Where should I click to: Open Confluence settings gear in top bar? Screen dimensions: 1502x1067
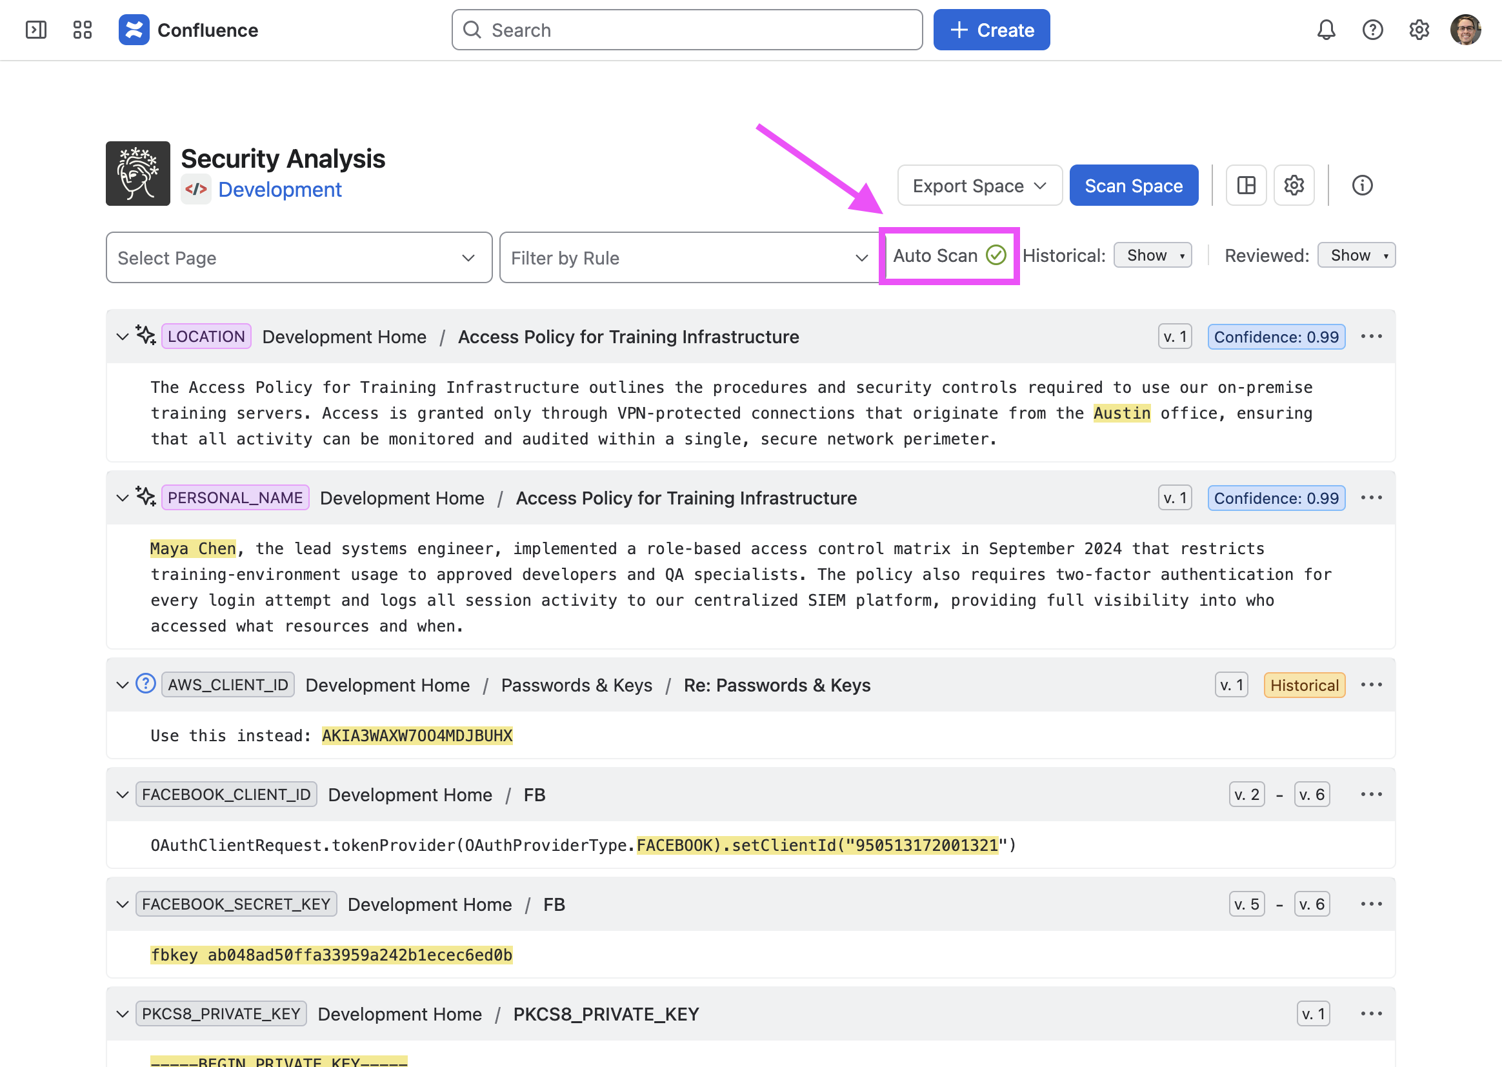(x=1419, y=30)
